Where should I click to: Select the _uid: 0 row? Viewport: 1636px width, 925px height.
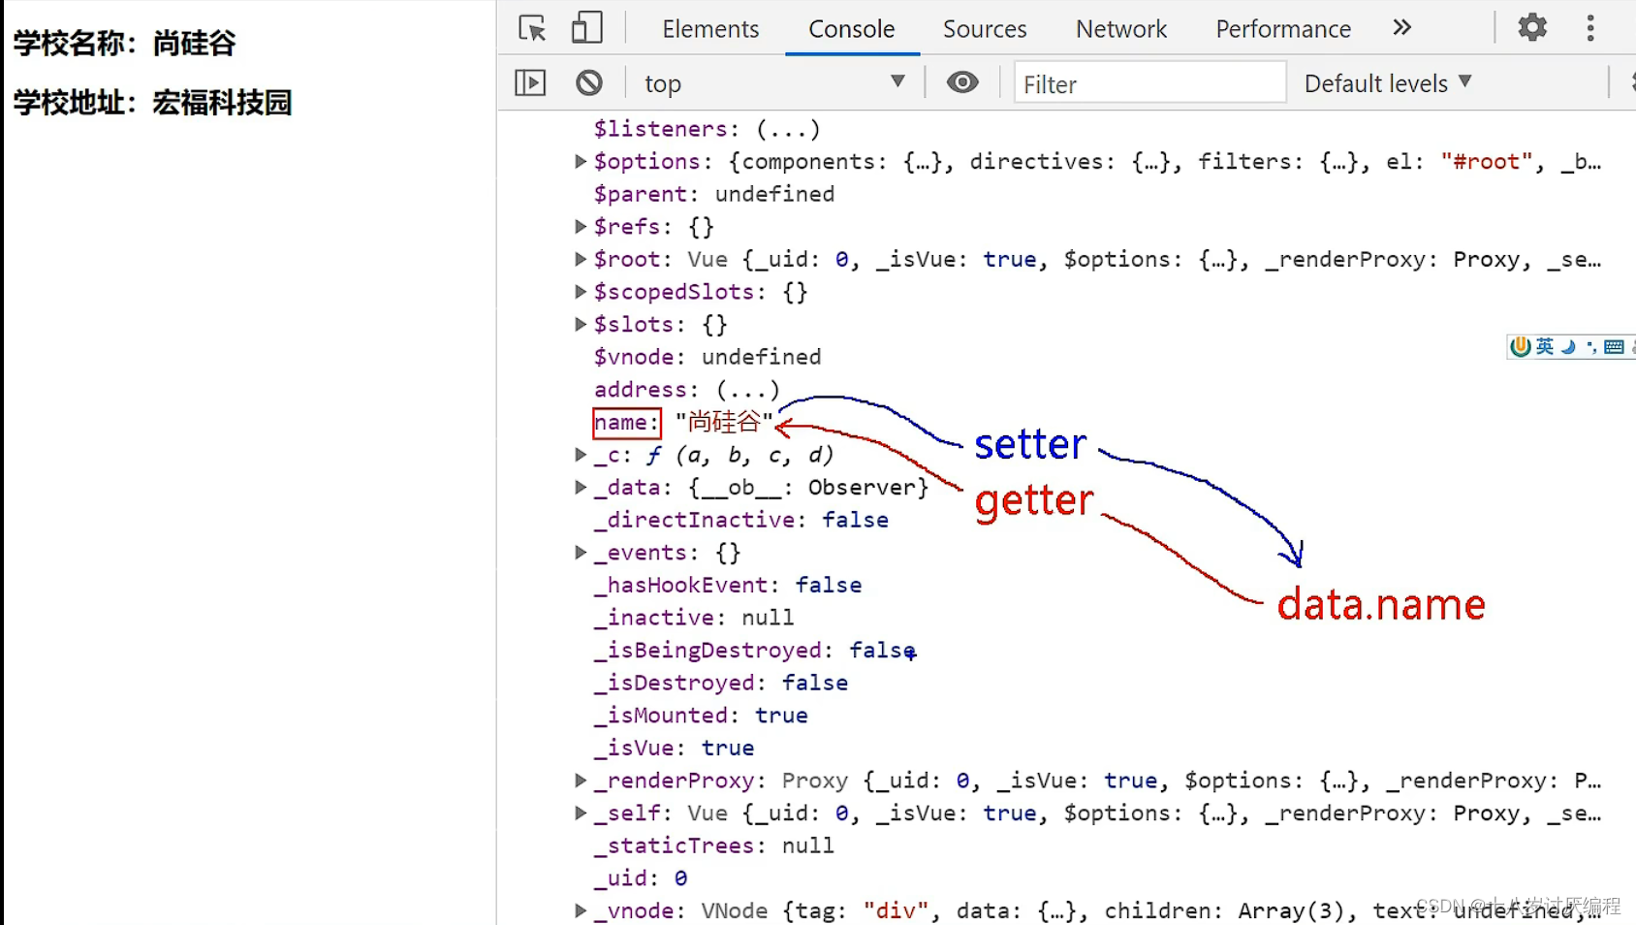(641, 877)
